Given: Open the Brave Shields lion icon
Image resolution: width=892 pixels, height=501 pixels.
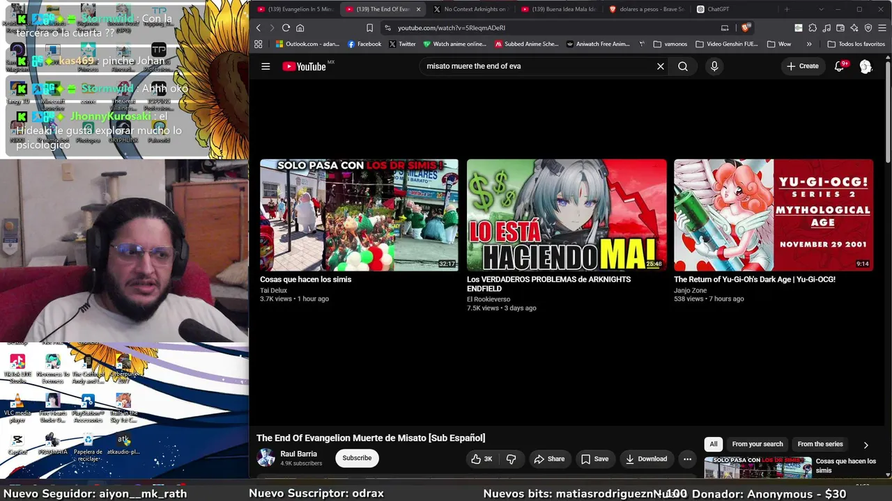Looking at the screenshot, I should point(746,28).
